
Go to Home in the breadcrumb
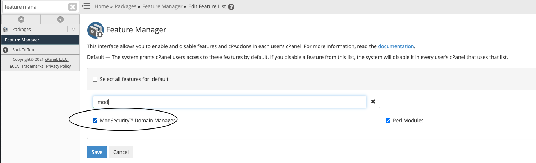(102, 6)
